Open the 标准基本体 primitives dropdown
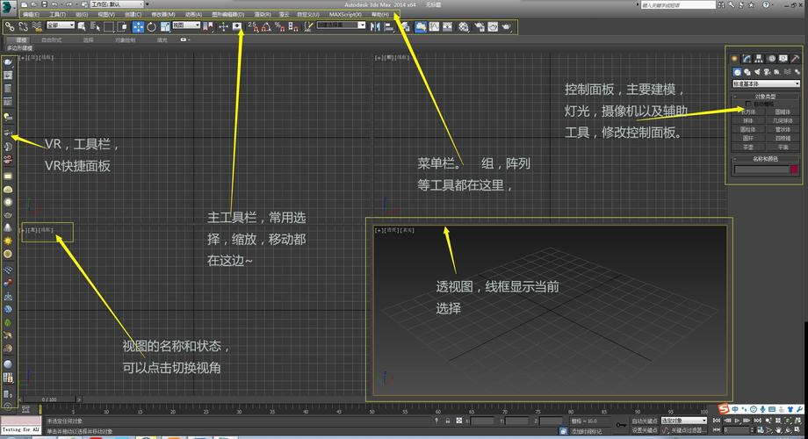Image resolution: width=808 pixels, height=439 pixels. (765, 83)
